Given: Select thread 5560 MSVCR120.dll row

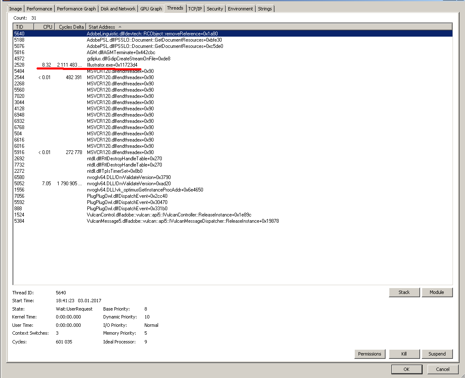Looking at the screenshot, I should tap(233, 90).
